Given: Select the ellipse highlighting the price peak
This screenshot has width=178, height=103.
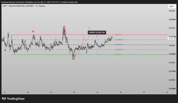Looking at the screenshot, I should click(x=64, y=30).
